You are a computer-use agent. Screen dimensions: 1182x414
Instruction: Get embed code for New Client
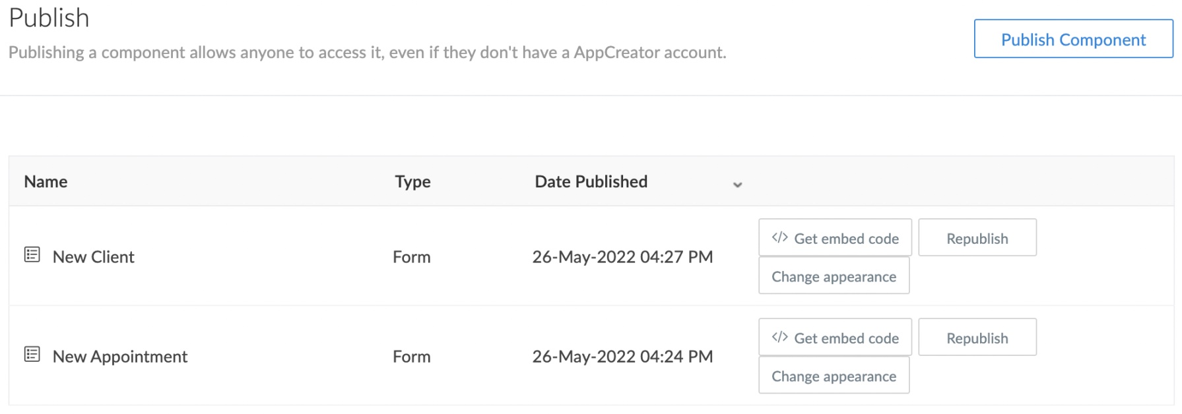[835, 237]
